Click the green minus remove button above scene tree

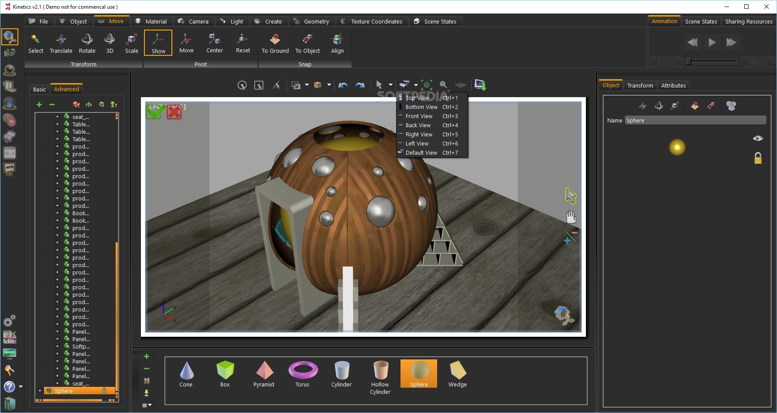tap(52, 105)
